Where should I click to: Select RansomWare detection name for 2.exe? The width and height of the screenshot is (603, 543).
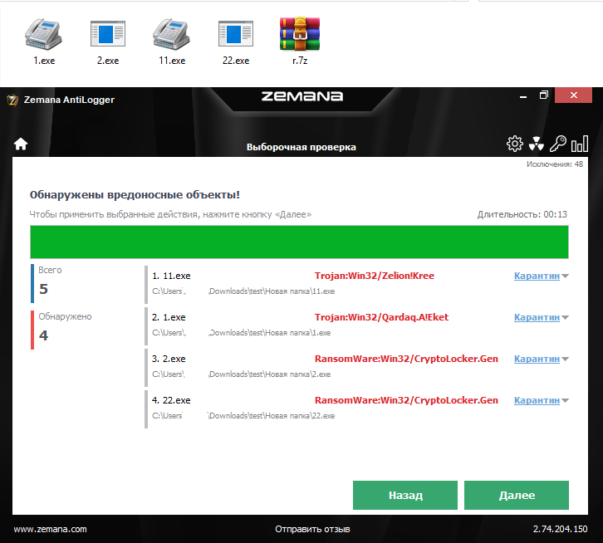(406, 359)
